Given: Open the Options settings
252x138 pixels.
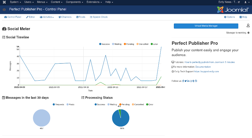Looking at the screenshot, I should 229,17.
